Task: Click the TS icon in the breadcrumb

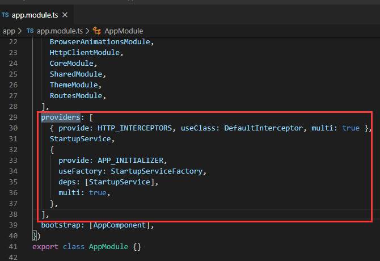Action: tap(30, 31)
